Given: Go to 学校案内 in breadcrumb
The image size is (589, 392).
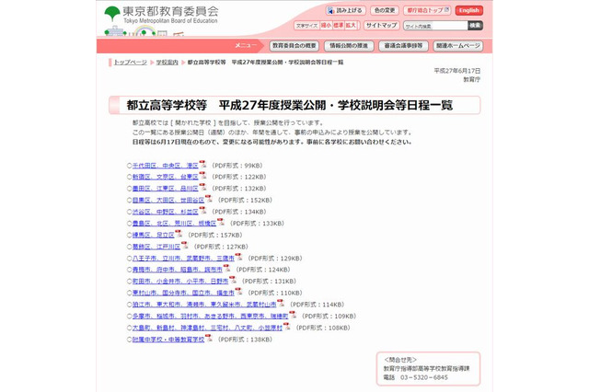Looking at the screenshot, I should tap(167, 63).
